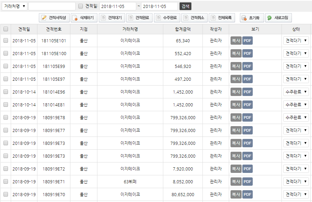Click the 초기화 reset icon
Viewport: 312px width, 202px height.
coord(244,18)
